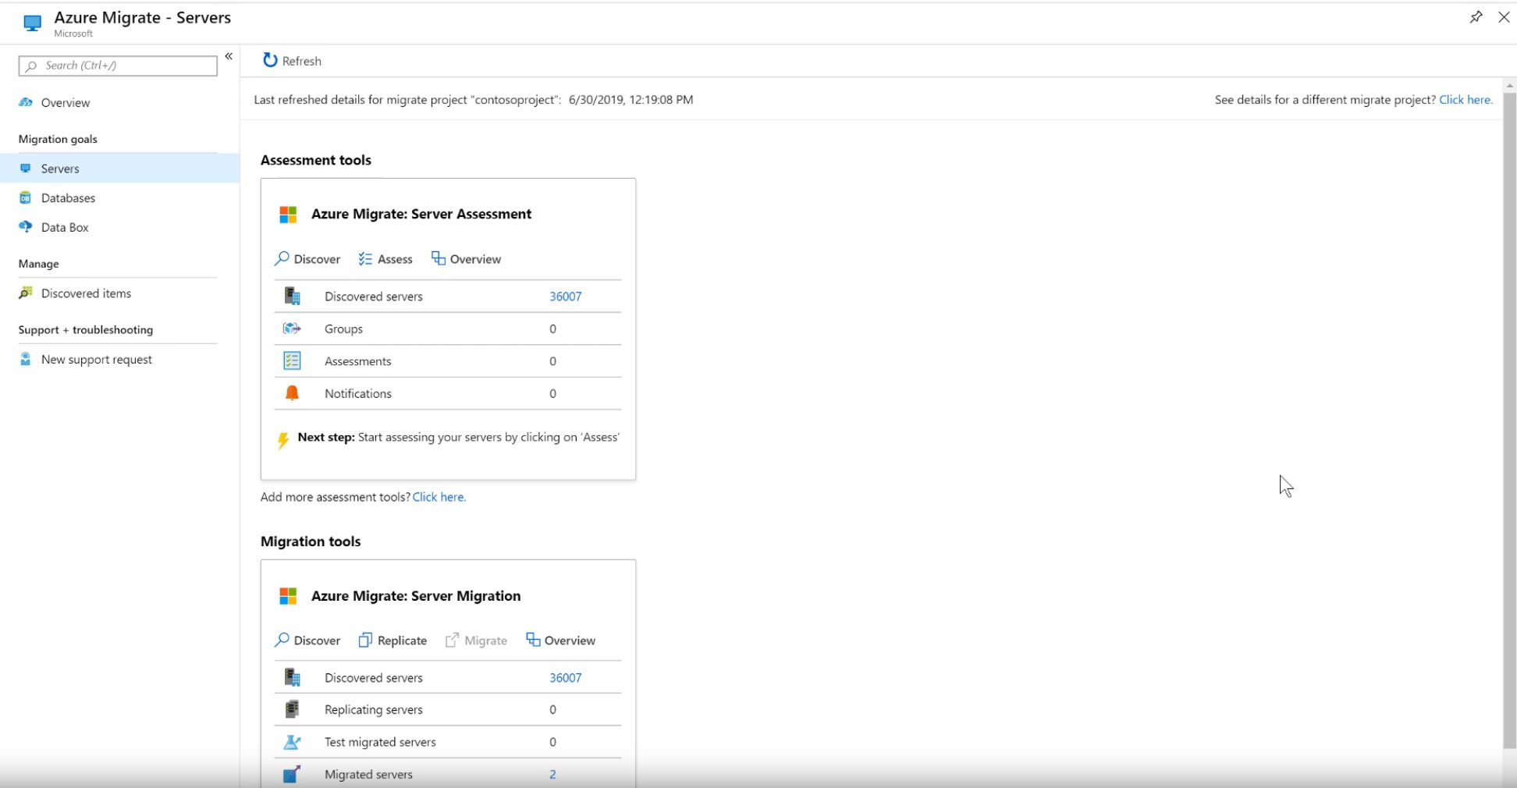1517x788 pixels.
Task: Click the Refresh icon in toolbar
Action: (x=270, y=61)
